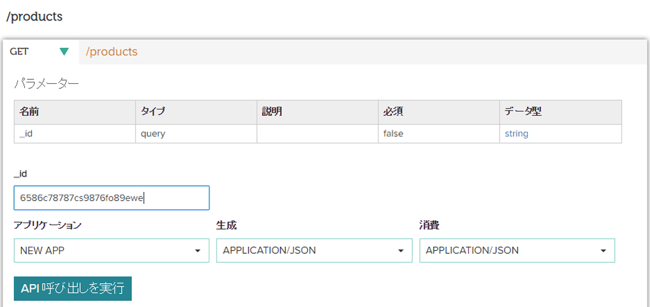Screen dimensions: 650x307
Task: Expand the 生成 APPLICATION/JSON dropdown
Action: (314, 251)
